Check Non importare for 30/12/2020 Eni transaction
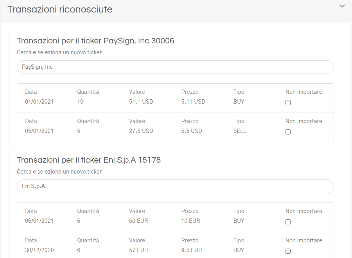This screenshot has height=258, width=352. (x=288, y=251)
